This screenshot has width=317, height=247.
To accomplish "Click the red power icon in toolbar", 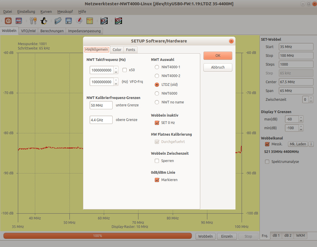I will 8,21.
